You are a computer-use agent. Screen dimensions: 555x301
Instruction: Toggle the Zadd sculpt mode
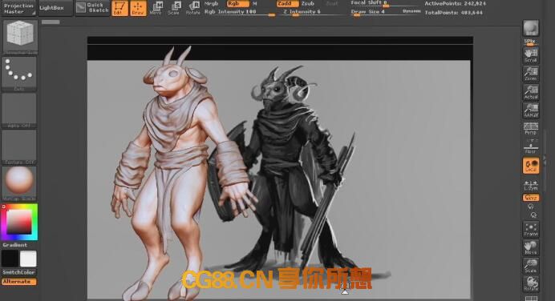[287, 3]
